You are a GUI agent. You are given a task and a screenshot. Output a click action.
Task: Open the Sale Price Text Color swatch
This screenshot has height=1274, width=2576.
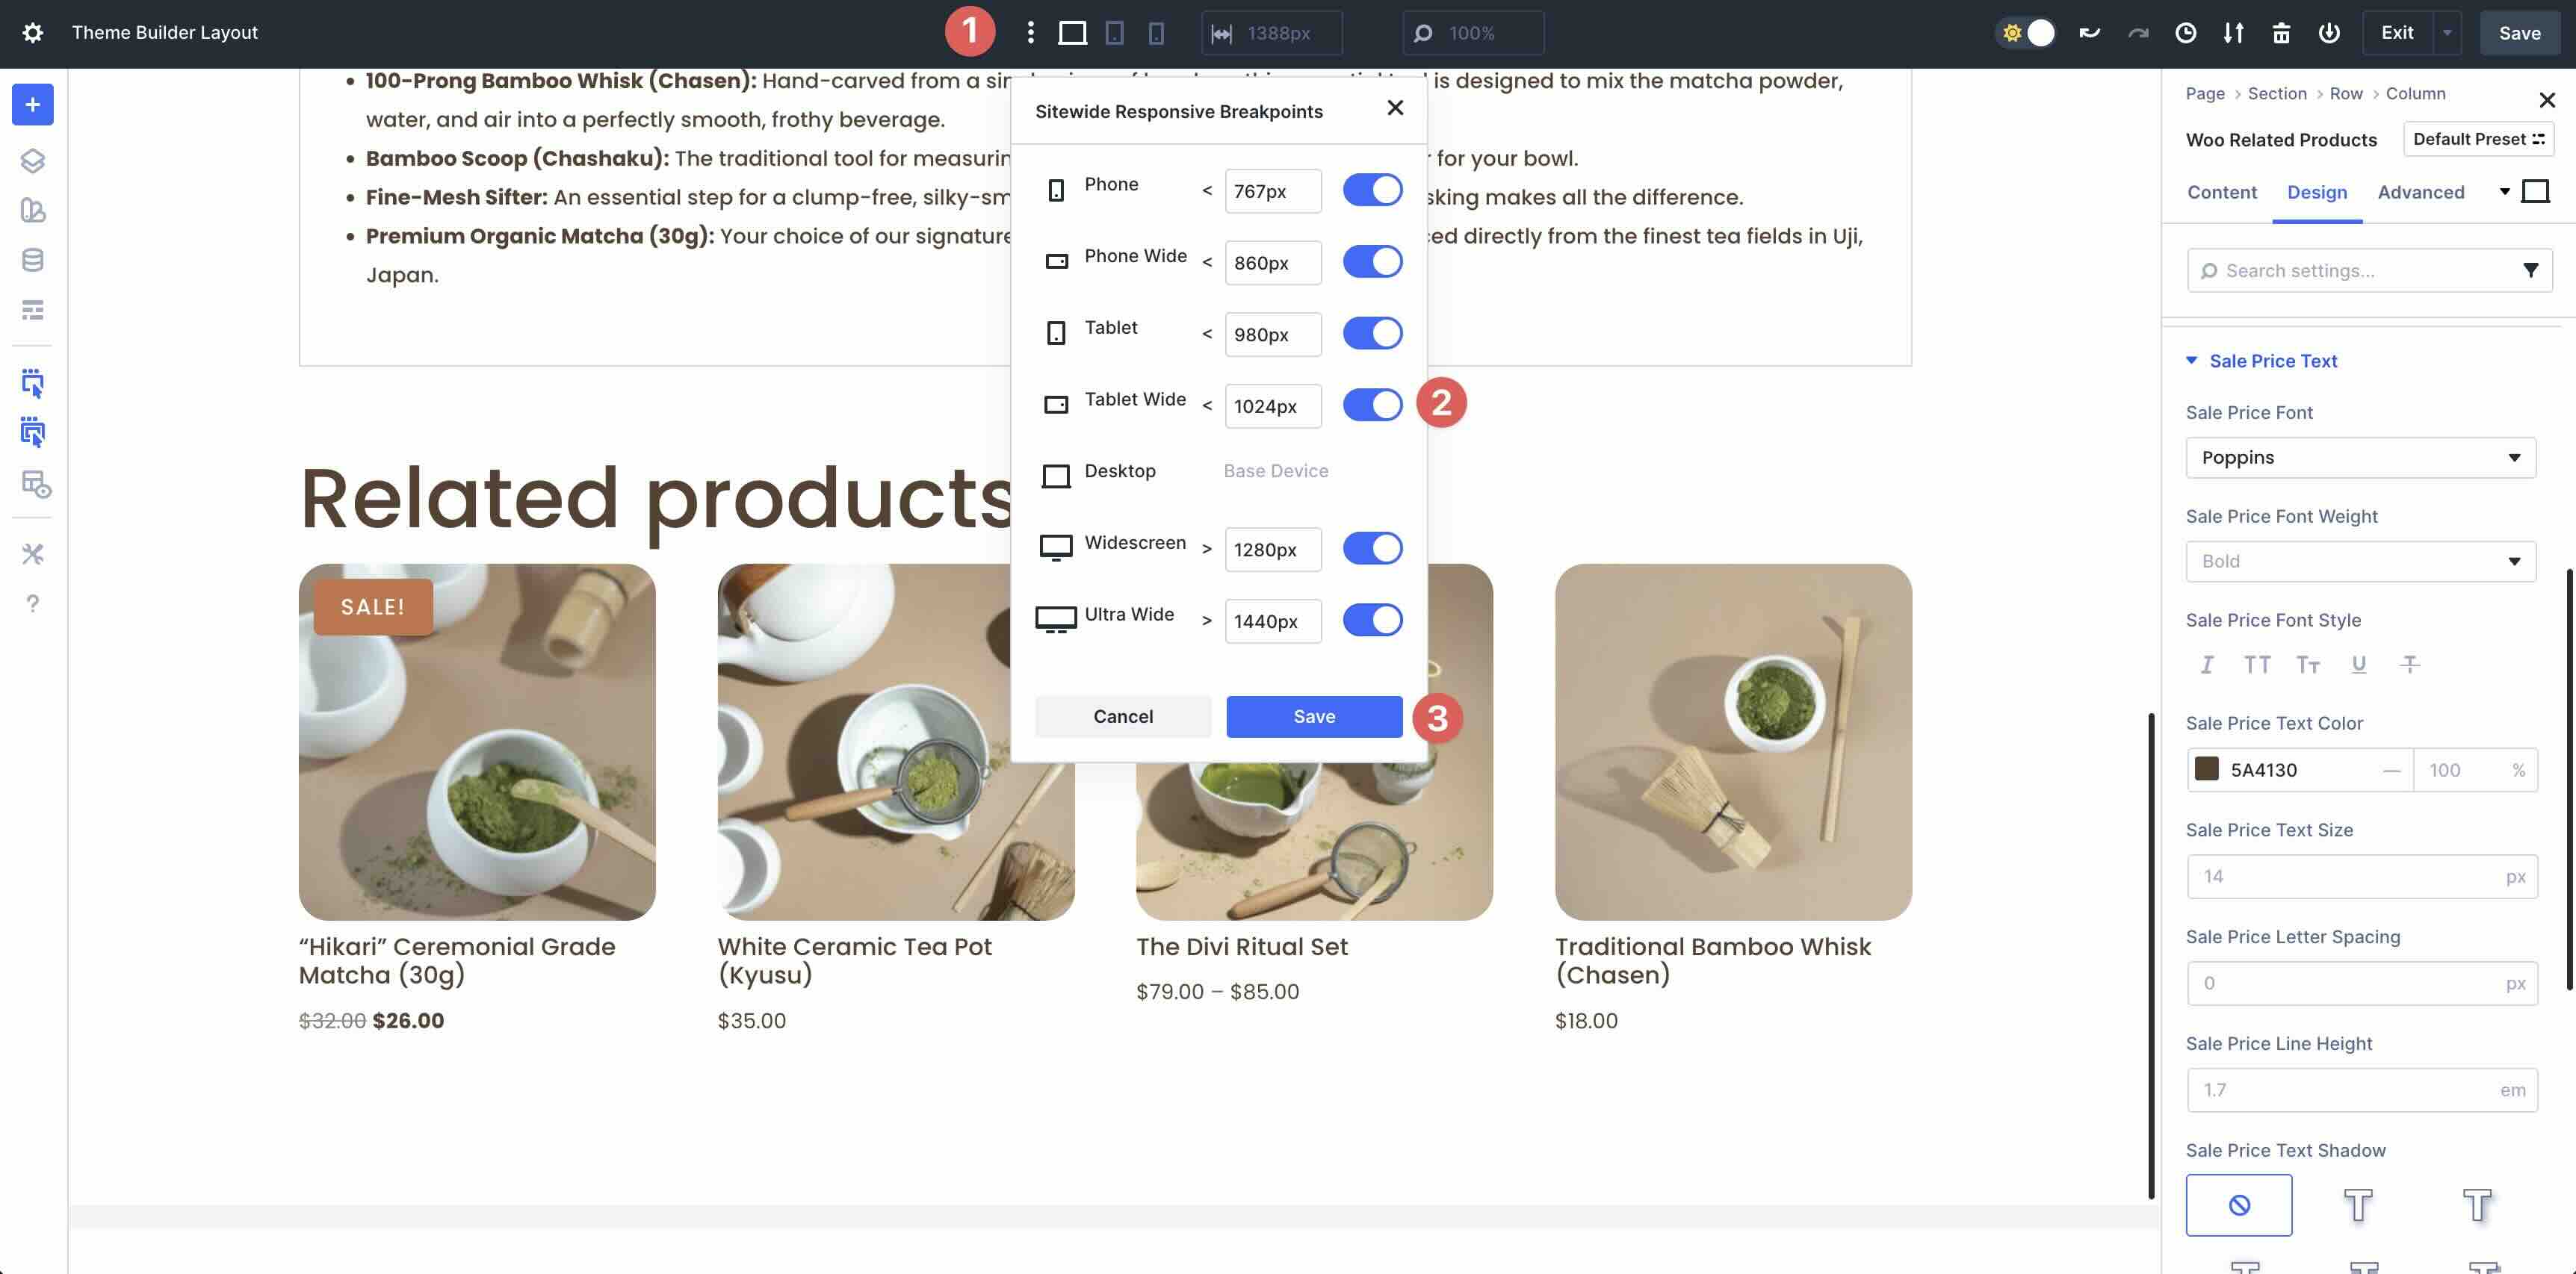(2207, 769)
